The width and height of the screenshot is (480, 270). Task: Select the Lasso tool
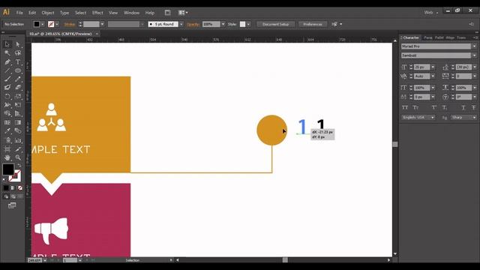click(18, 53)
